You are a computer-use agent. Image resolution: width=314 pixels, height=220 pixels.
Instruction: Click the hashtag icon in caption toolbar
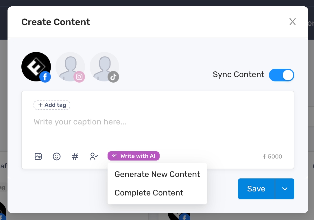tap(75, 156)
